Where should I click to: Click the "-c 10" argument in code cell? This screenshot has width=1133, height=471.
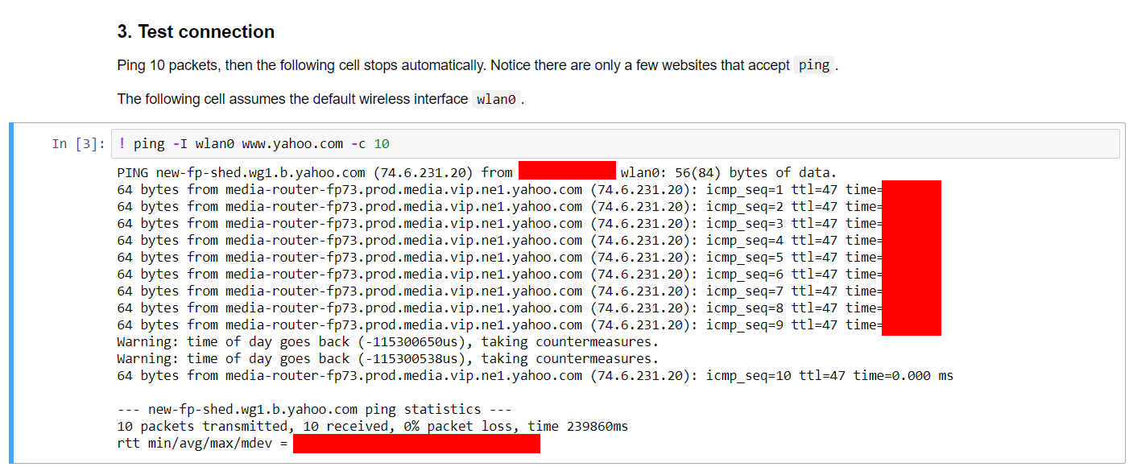[x=370, y=144]
